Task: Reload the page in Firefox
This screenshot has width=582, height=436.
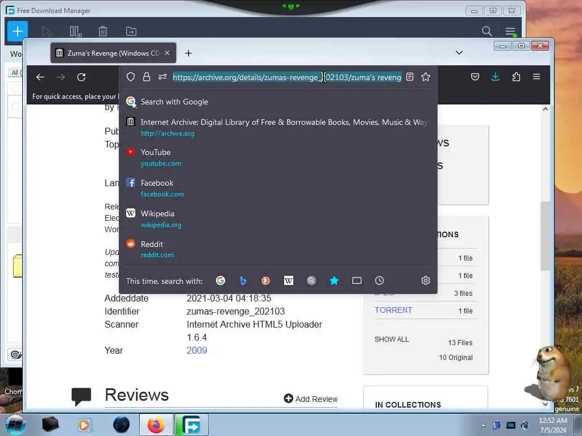Action: point(81,77)
